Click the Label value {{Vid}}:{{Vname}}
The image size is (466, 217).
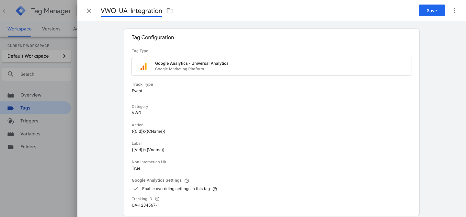pos(148,150)
